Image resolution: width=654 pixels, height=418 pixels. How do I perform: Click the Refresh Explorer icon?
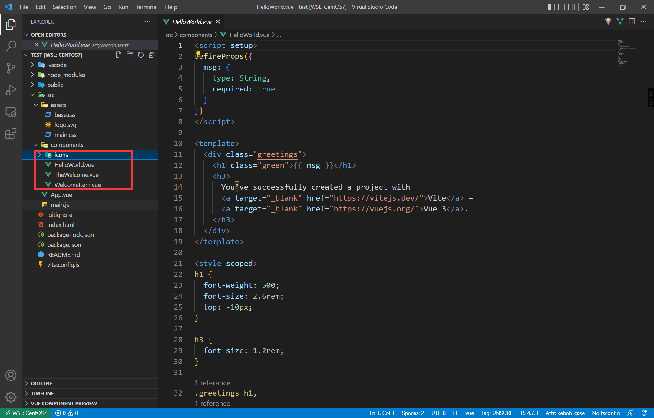(x=141, y=55)
